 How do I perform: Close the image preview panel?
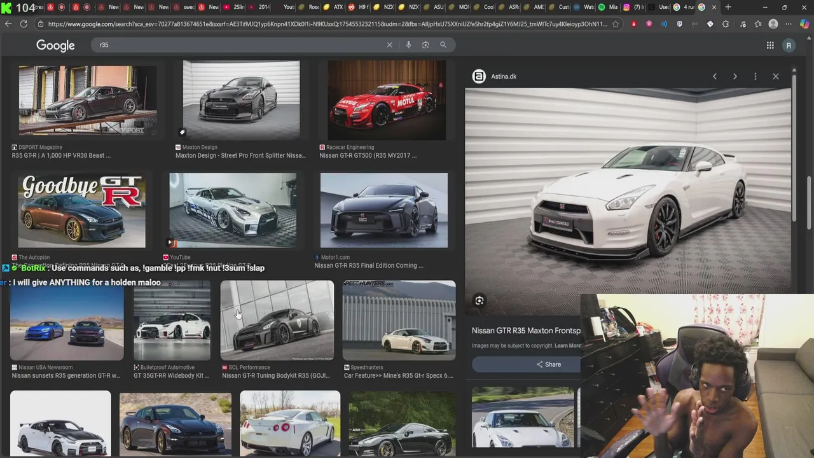coord(776,76)
